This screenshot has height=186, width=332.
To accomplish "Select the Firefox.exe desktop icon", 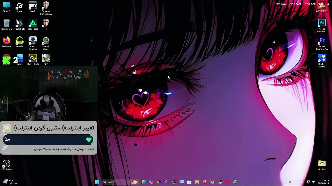I will click(x=6, y=42).
